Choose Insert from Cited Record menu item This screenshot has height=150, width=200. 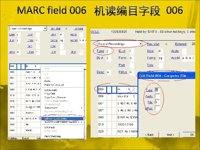[x=62, y=115]
